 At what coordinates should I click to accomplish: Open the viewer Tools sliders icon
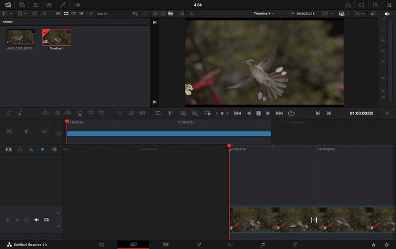pos(158,113)
